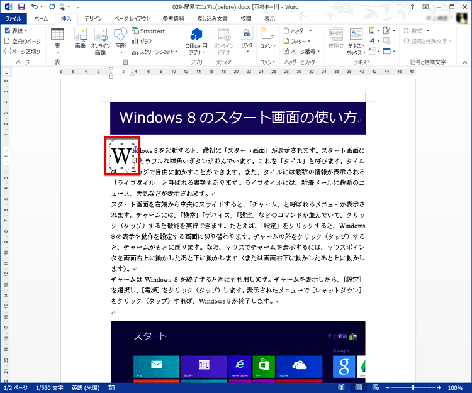472x393 pixels.
Task: Click the first-line indent marker on ruler
Action: click(111, 69)
